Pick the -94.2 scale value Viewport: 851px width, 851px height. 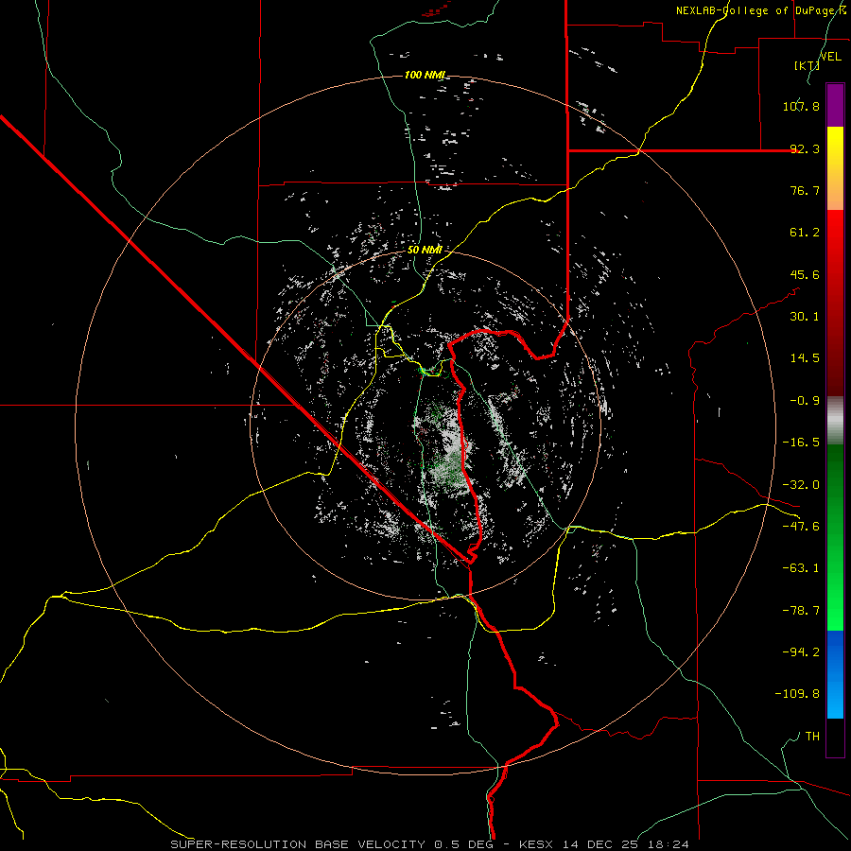tap(801, 652)
